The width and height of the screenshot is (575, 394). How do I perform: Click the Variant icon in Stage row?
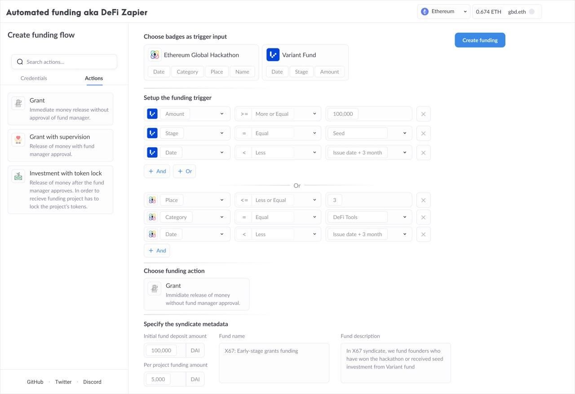tap(152, 133)
